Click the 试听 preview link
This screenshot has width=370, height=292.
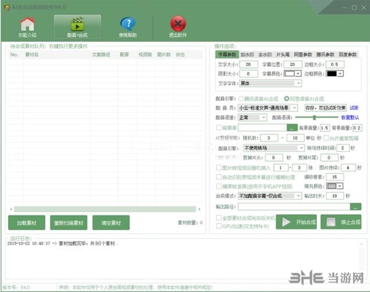354,108
